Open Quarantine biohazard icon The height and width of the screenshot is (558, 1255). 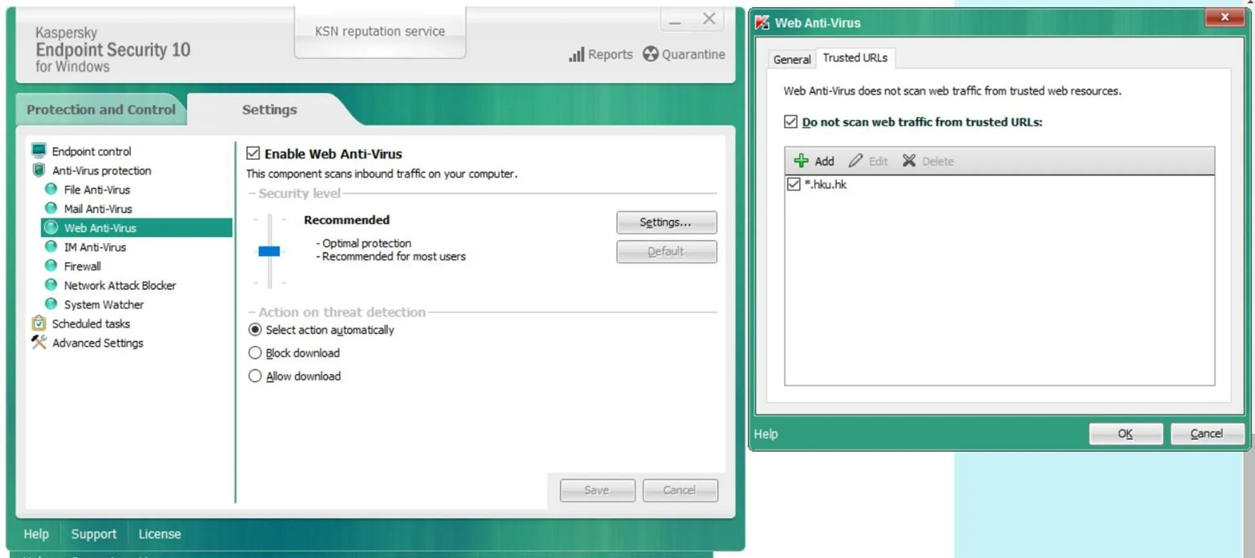click(x=650, y=54)
